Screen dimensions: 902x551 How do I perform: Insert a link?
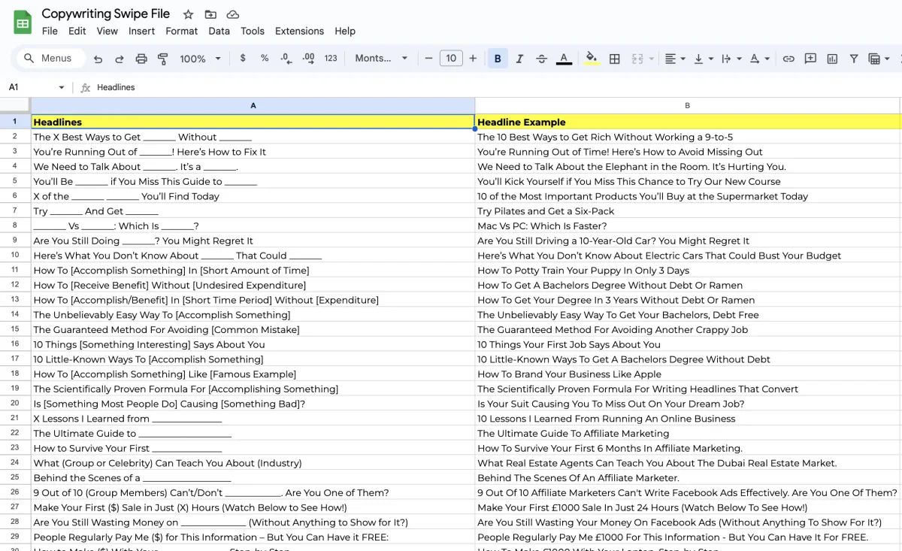pyautogui.click(x=788, y=59)
